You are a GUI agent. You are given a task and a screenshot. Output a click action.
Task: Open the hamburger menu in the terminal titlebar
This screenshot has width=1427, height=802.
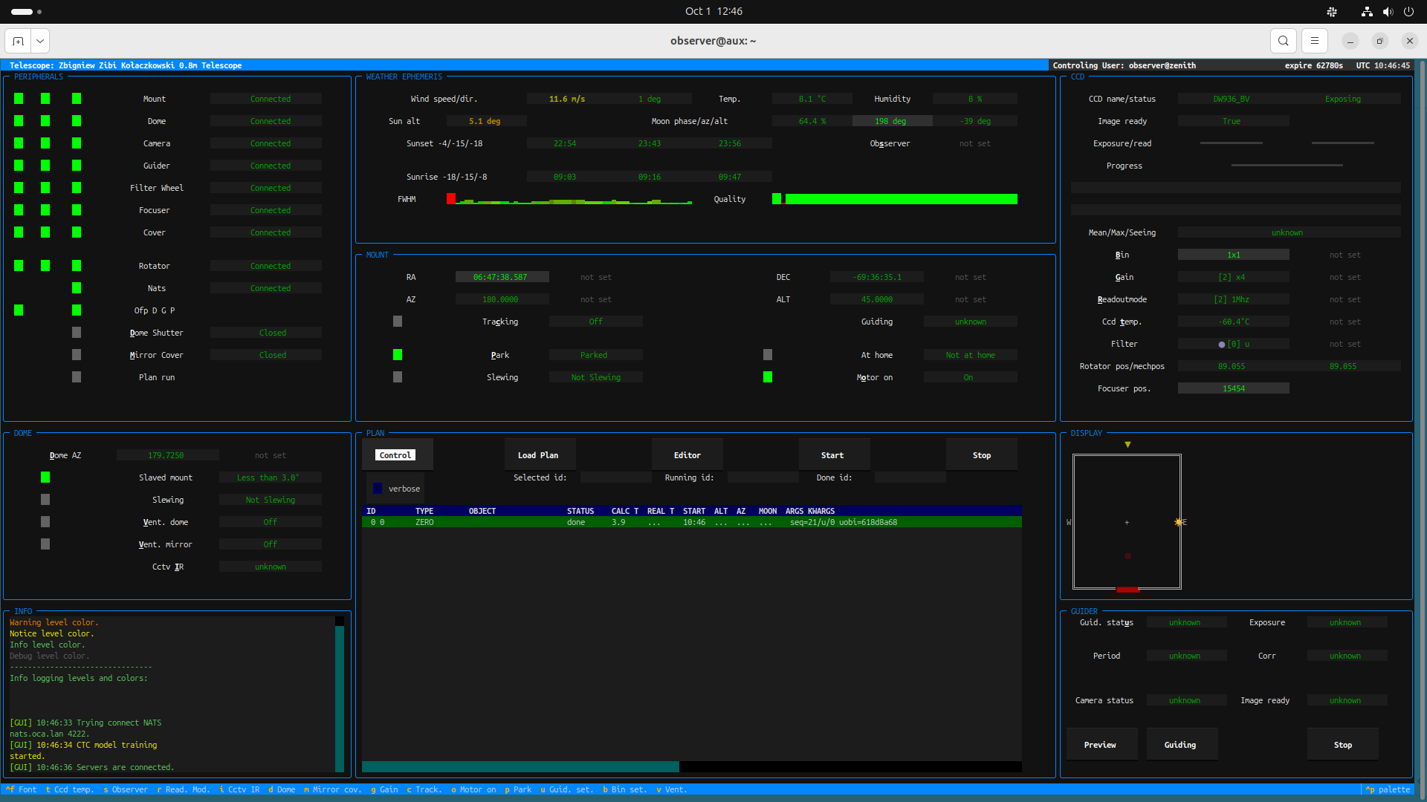[1314, 41]
